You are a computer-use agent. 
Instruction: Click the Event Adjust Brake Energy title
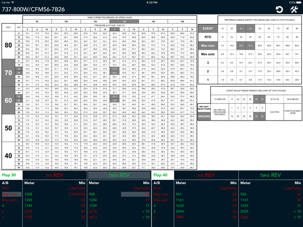[x=256, y=90]
